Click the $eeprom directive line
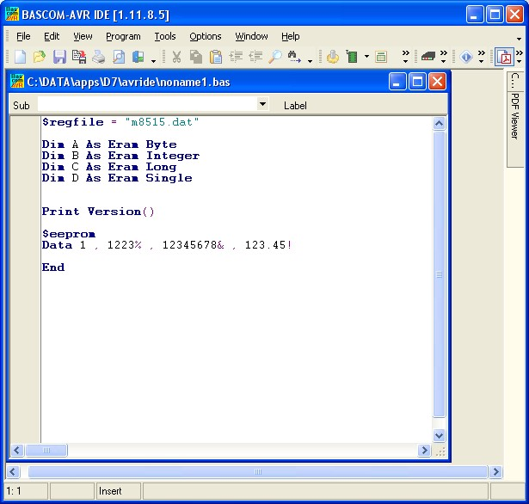Image resolution: width=529 pixels, height=504 pixels. click(69, 234)
